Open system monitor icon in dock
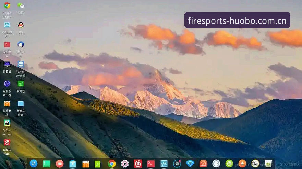 [164, 164]
